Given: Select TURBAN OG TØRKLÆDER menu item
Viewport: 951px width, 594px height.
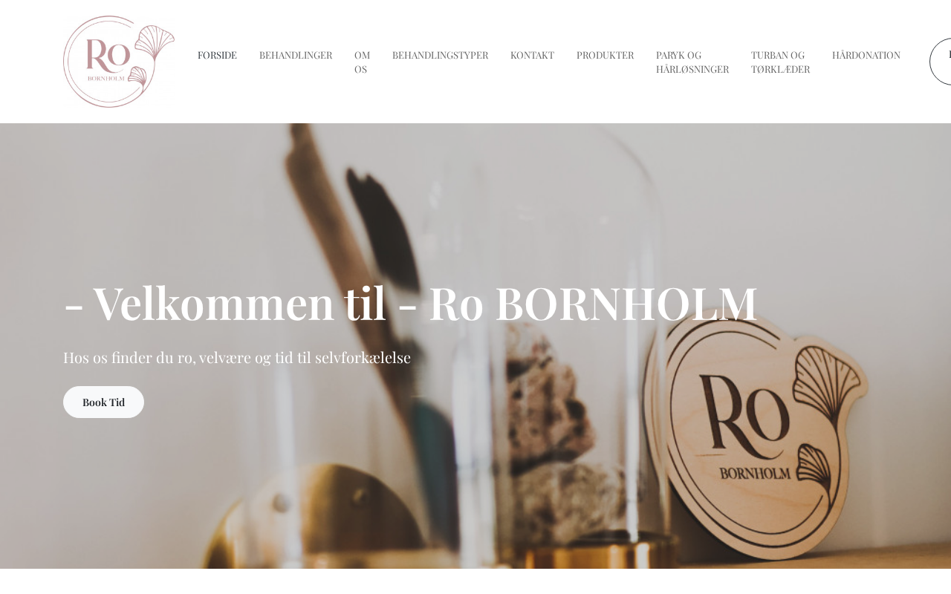Looking at the screenshot, I should pyautogui.click(x=780, y=62).
